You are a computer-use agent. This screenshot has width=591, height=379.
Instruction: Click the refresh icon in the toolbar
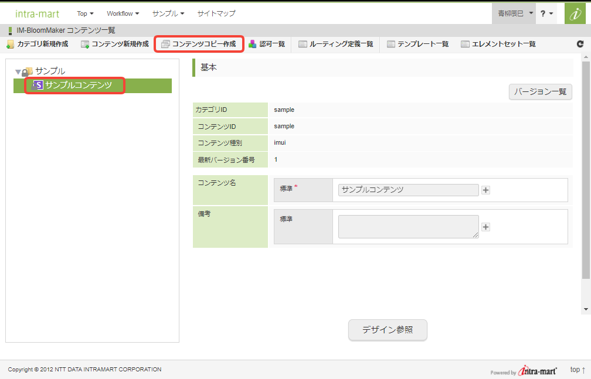[580, 44]
